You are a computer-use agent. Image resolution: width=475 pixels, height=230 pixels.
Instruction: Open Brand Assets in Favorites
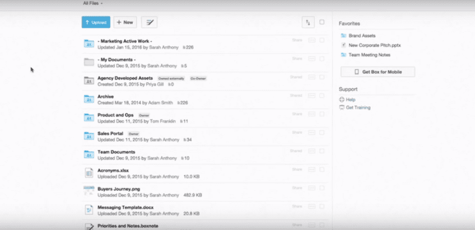tap(363, 36)
